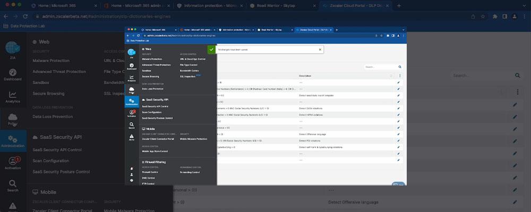Switch to Home - Microsoft 365 admin tab, background browser
The width and height of the screenshot is (531, 212).
(136, 6)
